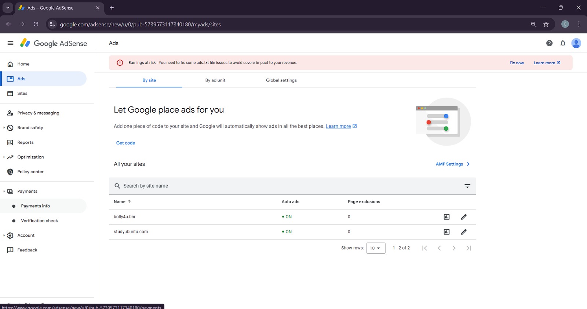Select Ads in the sidebar
The height and width of the screenshot is (309, 587).
click(x=44, y=79)
